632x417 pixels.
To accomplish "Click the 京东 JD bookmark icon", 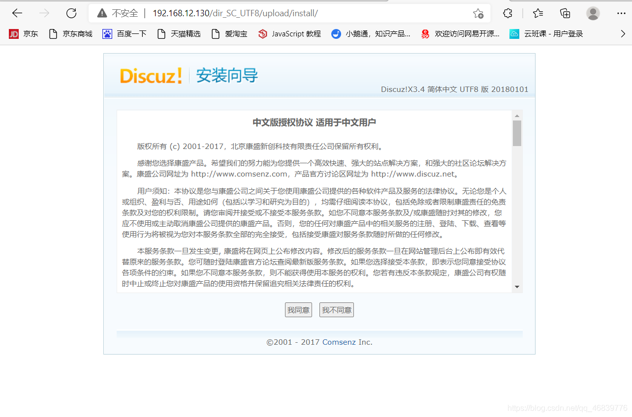I will (x=13, y=33).
